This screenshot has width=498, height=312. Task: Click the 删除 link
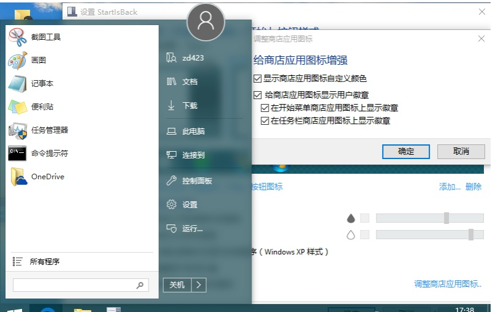(x=473, y=187)
